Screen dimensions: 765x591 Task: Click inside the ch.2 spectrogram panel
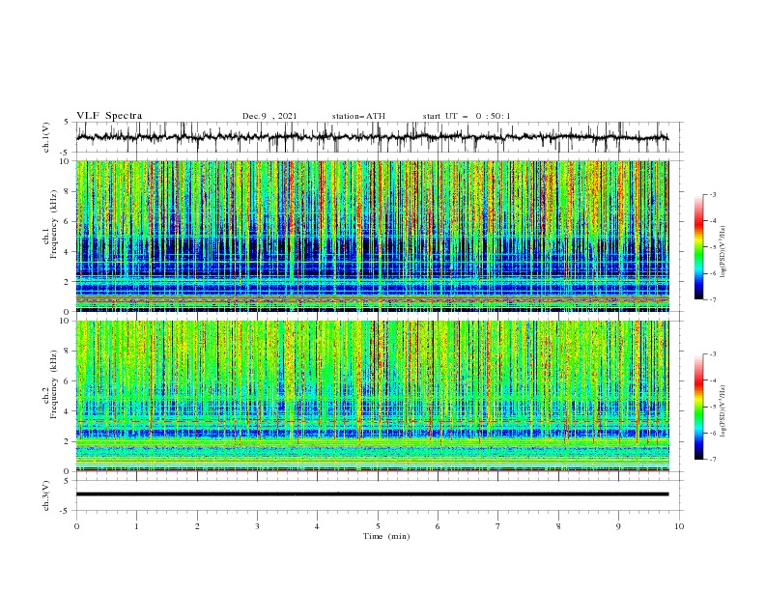pyautogui.click(x=372, y=396)
